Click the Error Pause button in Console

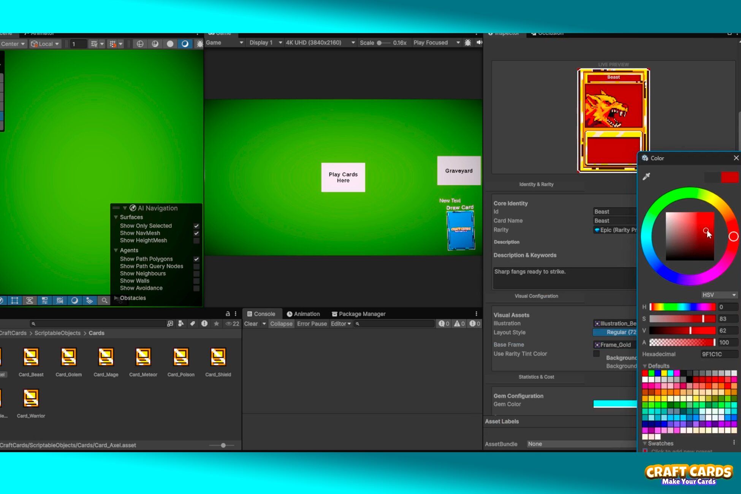coord(312,323)
